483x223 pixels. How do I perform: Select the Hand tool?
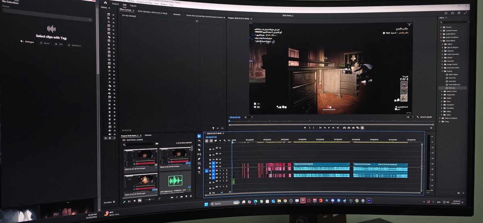click(199, 167)
